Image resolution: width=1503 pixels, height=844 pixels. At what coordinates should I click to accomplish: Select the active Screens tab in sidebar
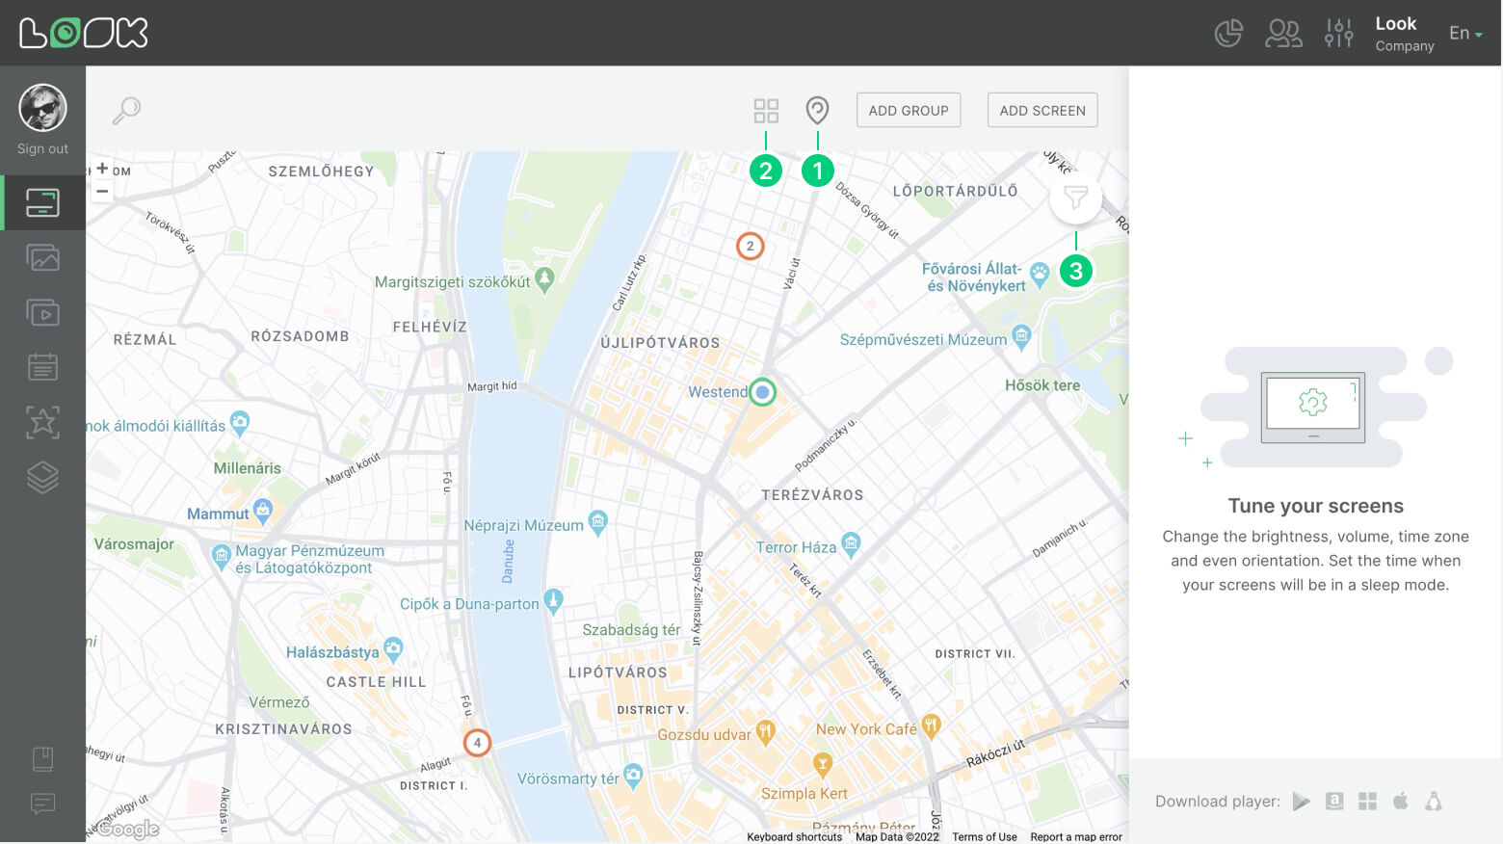42,202
